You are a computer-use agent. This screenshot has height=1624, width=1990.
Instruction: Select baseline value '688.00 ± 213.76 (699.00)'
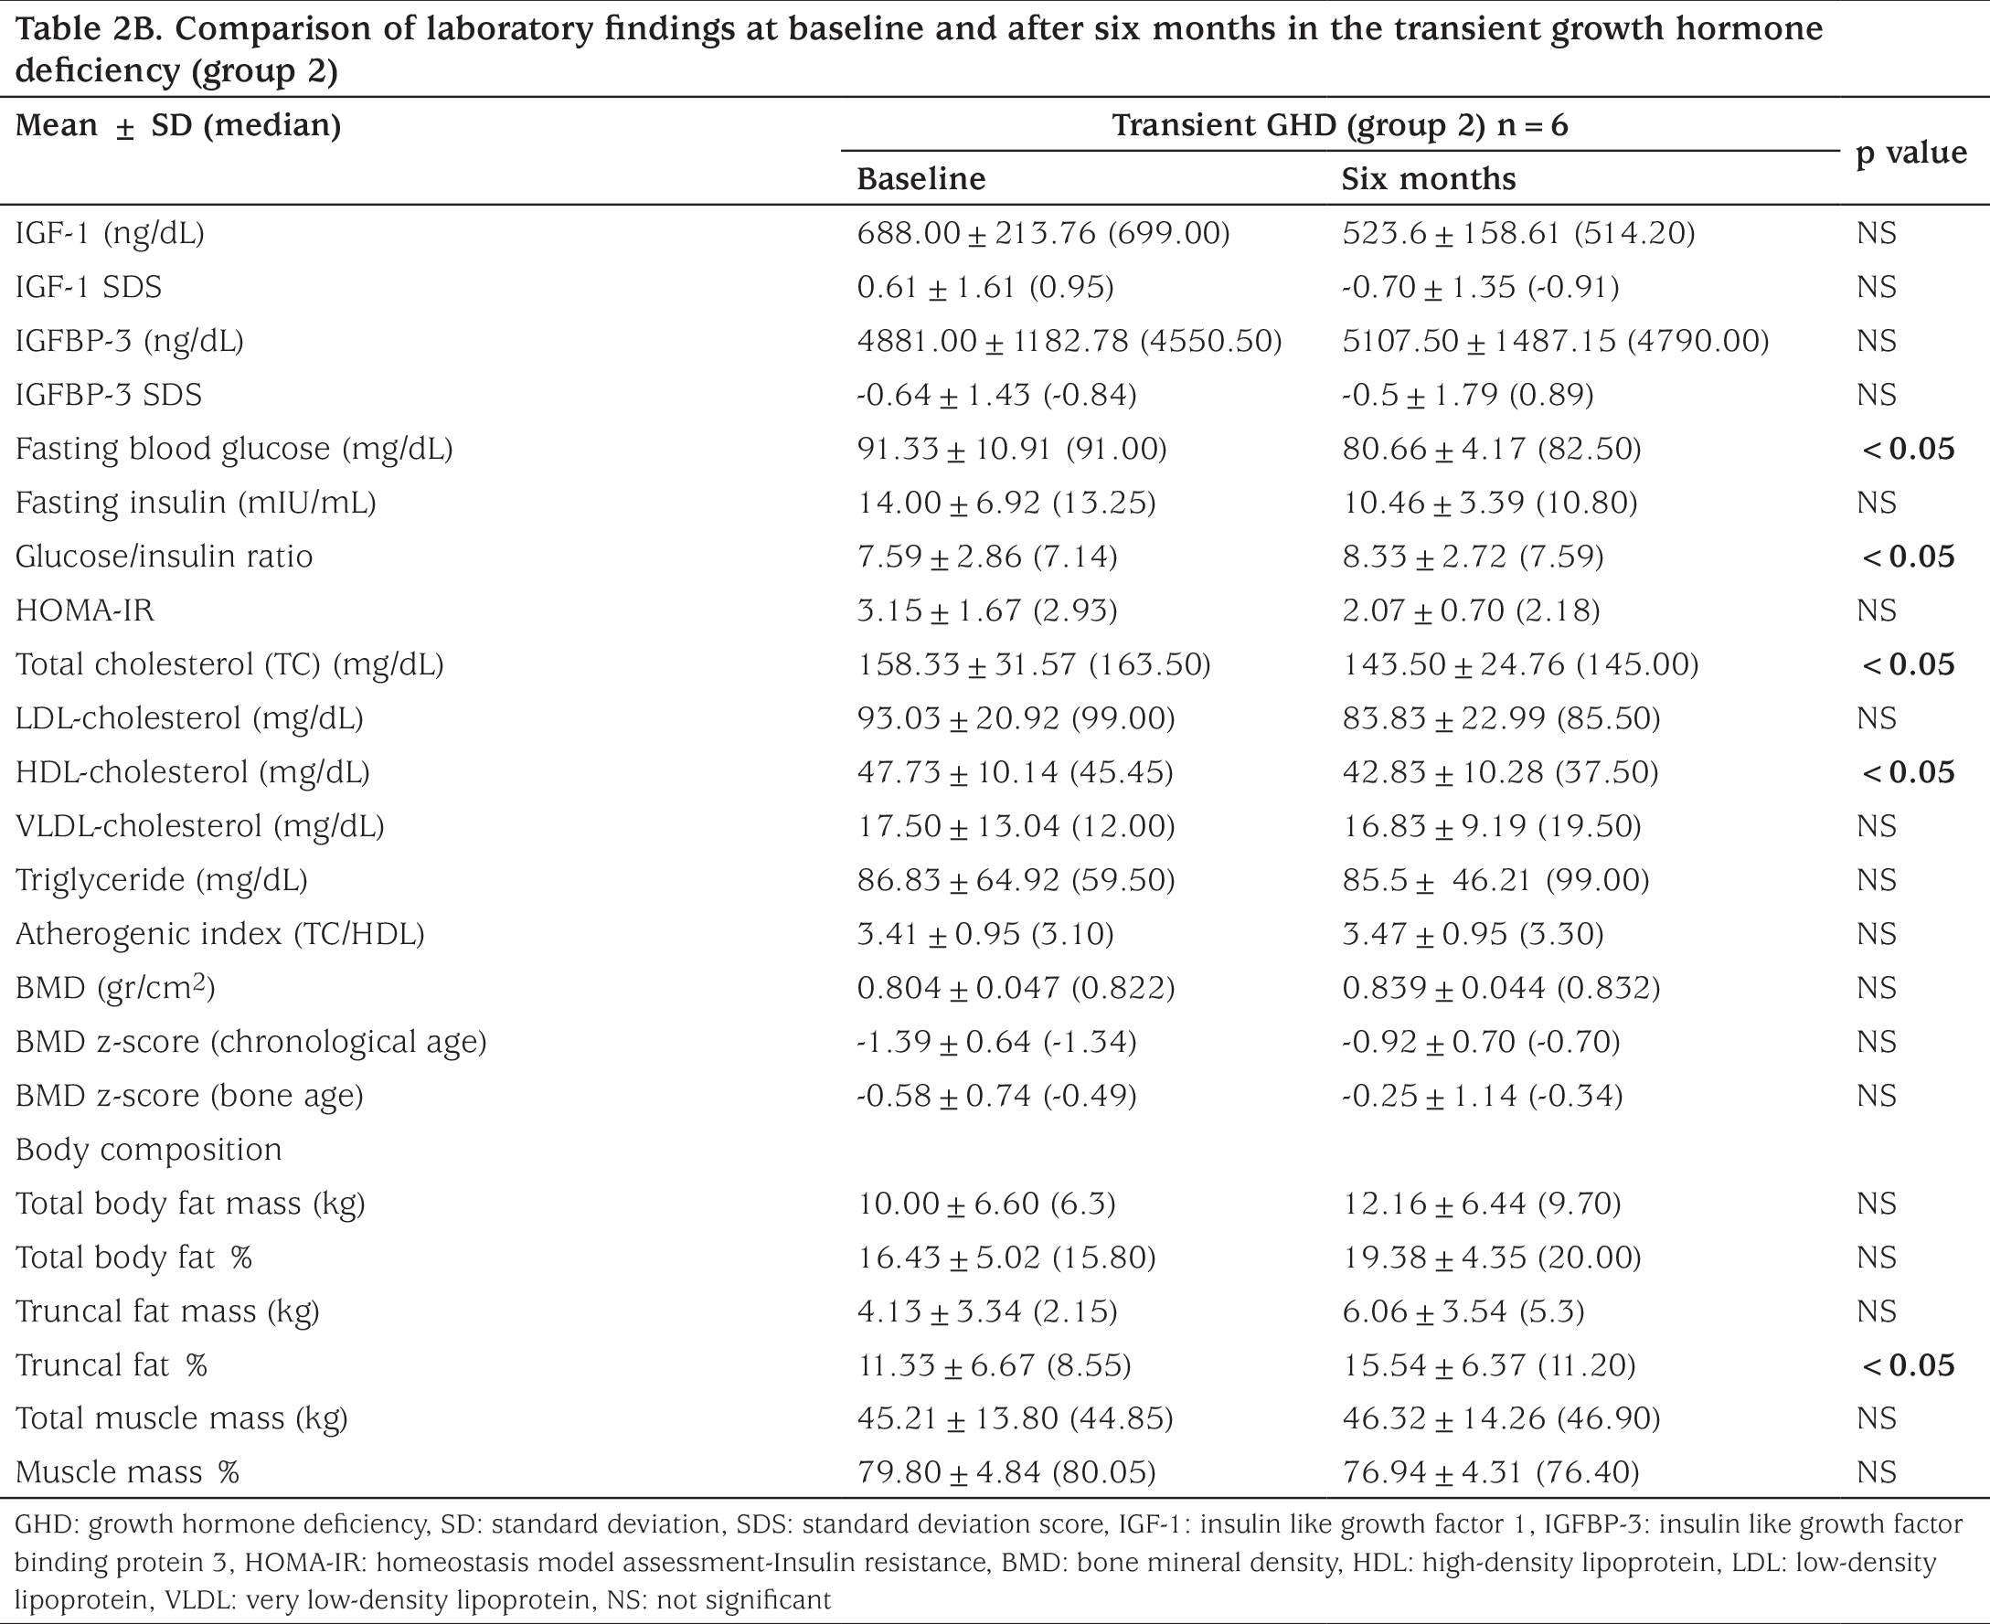click(1043, 233)
